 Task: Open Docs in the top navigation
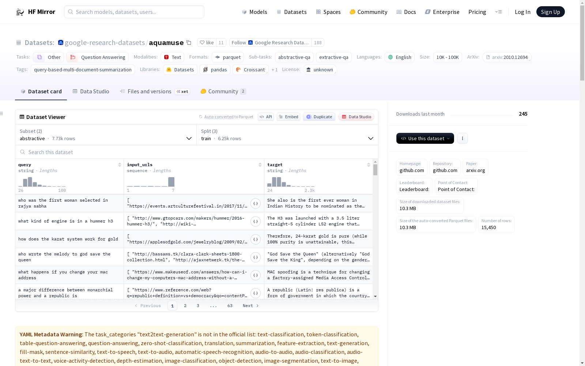click(406, 12)
